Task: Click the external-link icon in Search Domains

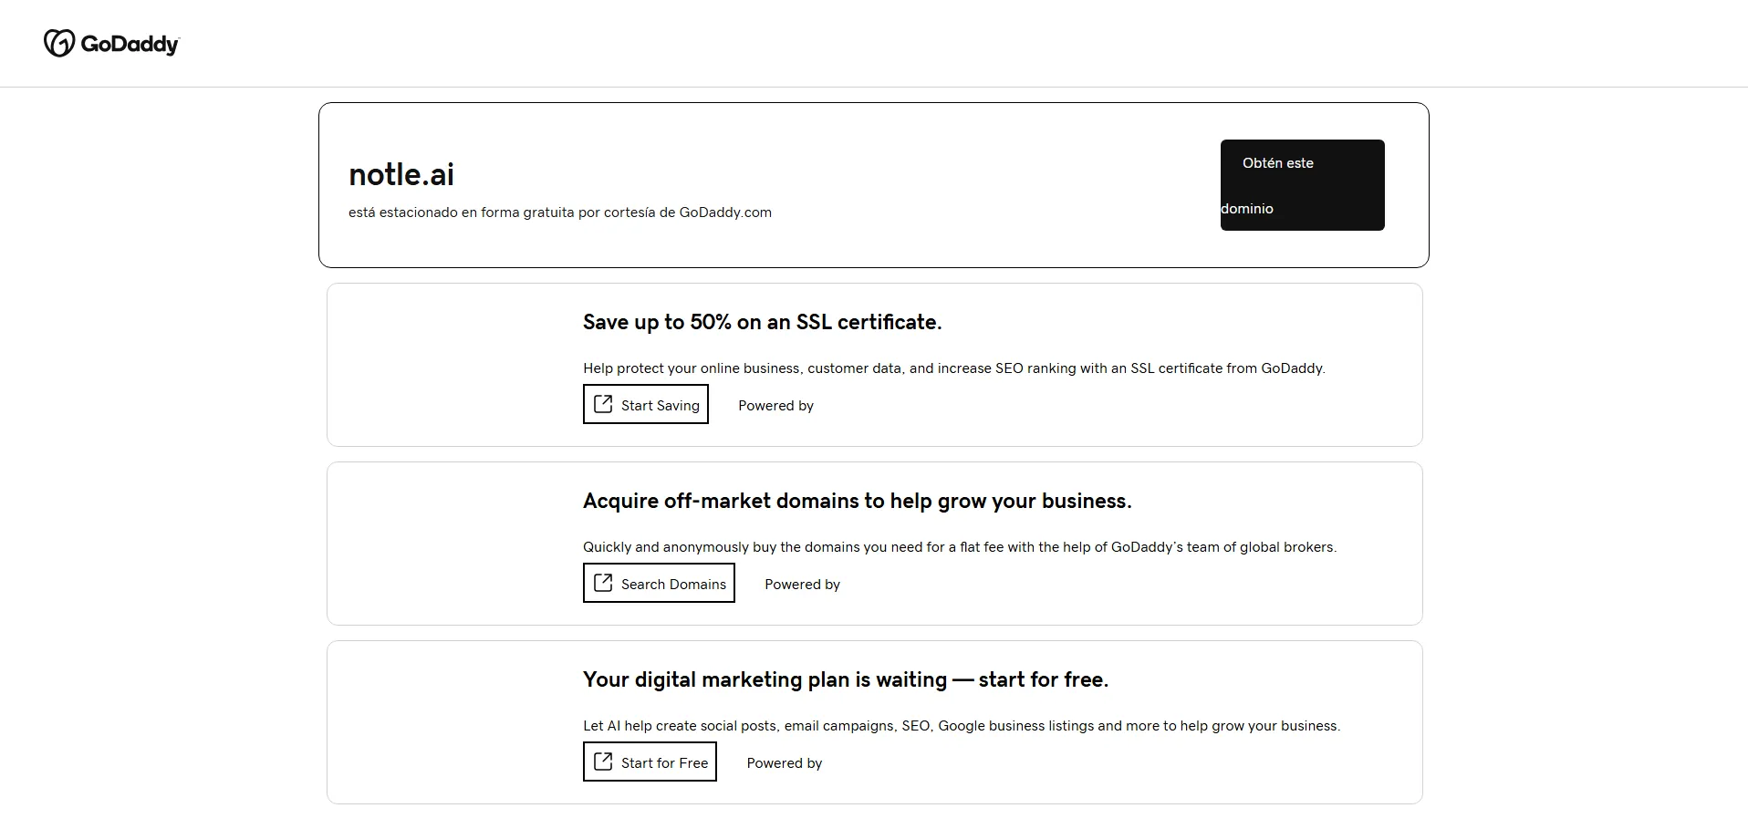Action: [x=603, y=583]
